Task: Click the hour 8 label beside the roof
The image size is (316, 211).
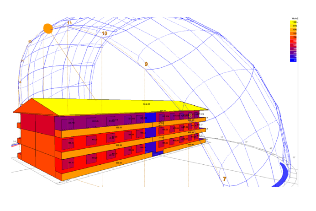Action: point(190,116)
